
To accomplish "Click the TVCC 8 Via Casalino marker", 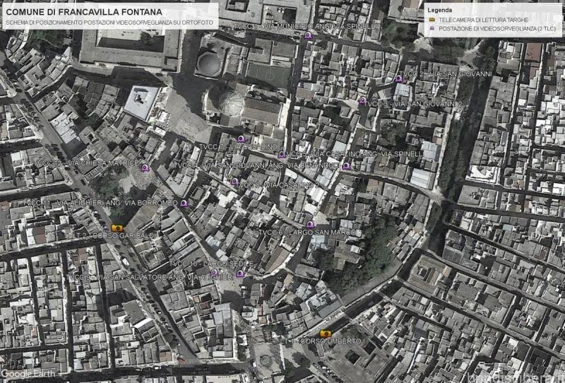I will [x=234, y=182].
